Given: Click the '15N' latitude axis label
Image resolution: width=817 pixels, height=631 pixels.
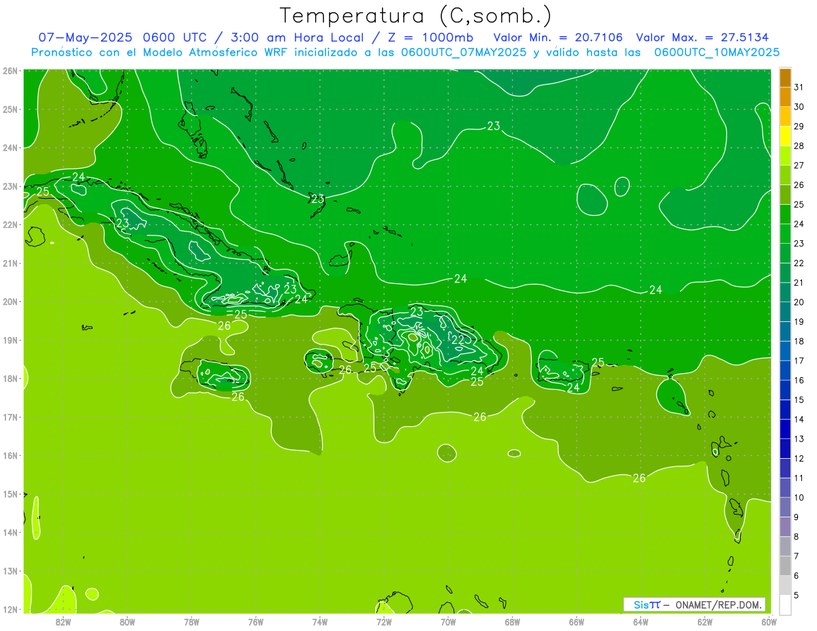Looking at the screenshot, I should click(x=10, y=494).
